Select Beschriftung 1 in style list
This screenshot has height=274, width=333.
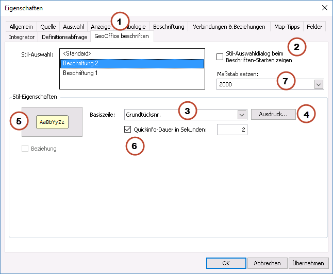[x=80, y=73]
